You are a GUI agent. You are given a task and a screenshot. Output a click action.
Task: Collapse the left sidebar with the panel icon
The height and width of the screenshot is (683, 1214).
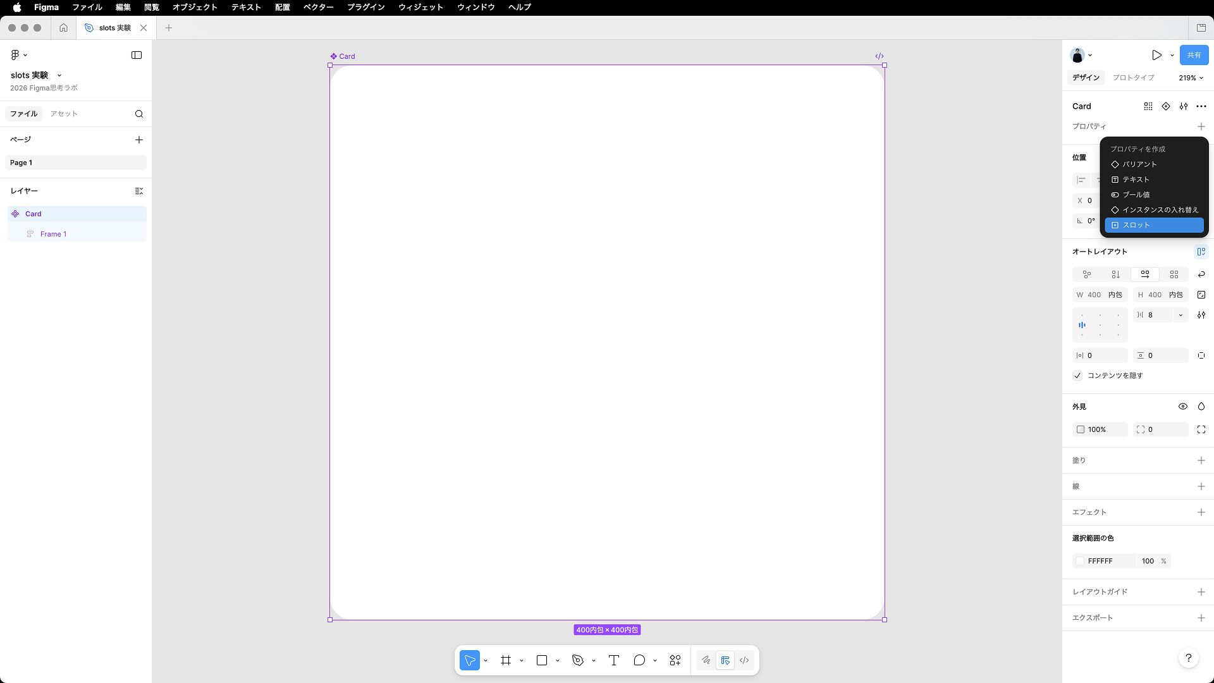click(x=137, y=55)
